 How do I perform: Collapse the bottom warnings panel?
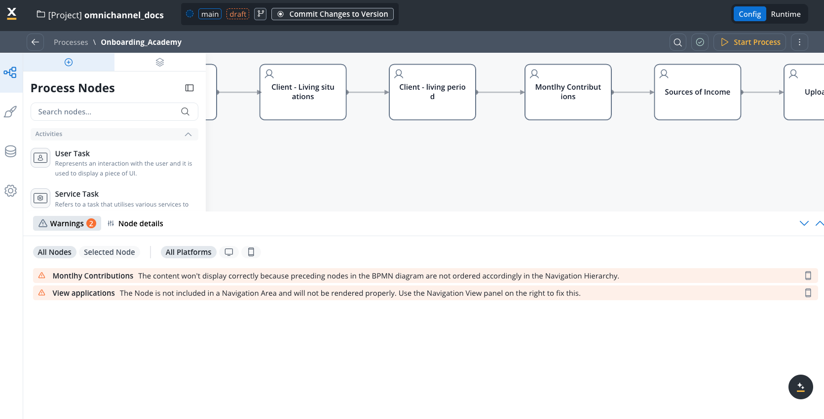click(804, 223)
